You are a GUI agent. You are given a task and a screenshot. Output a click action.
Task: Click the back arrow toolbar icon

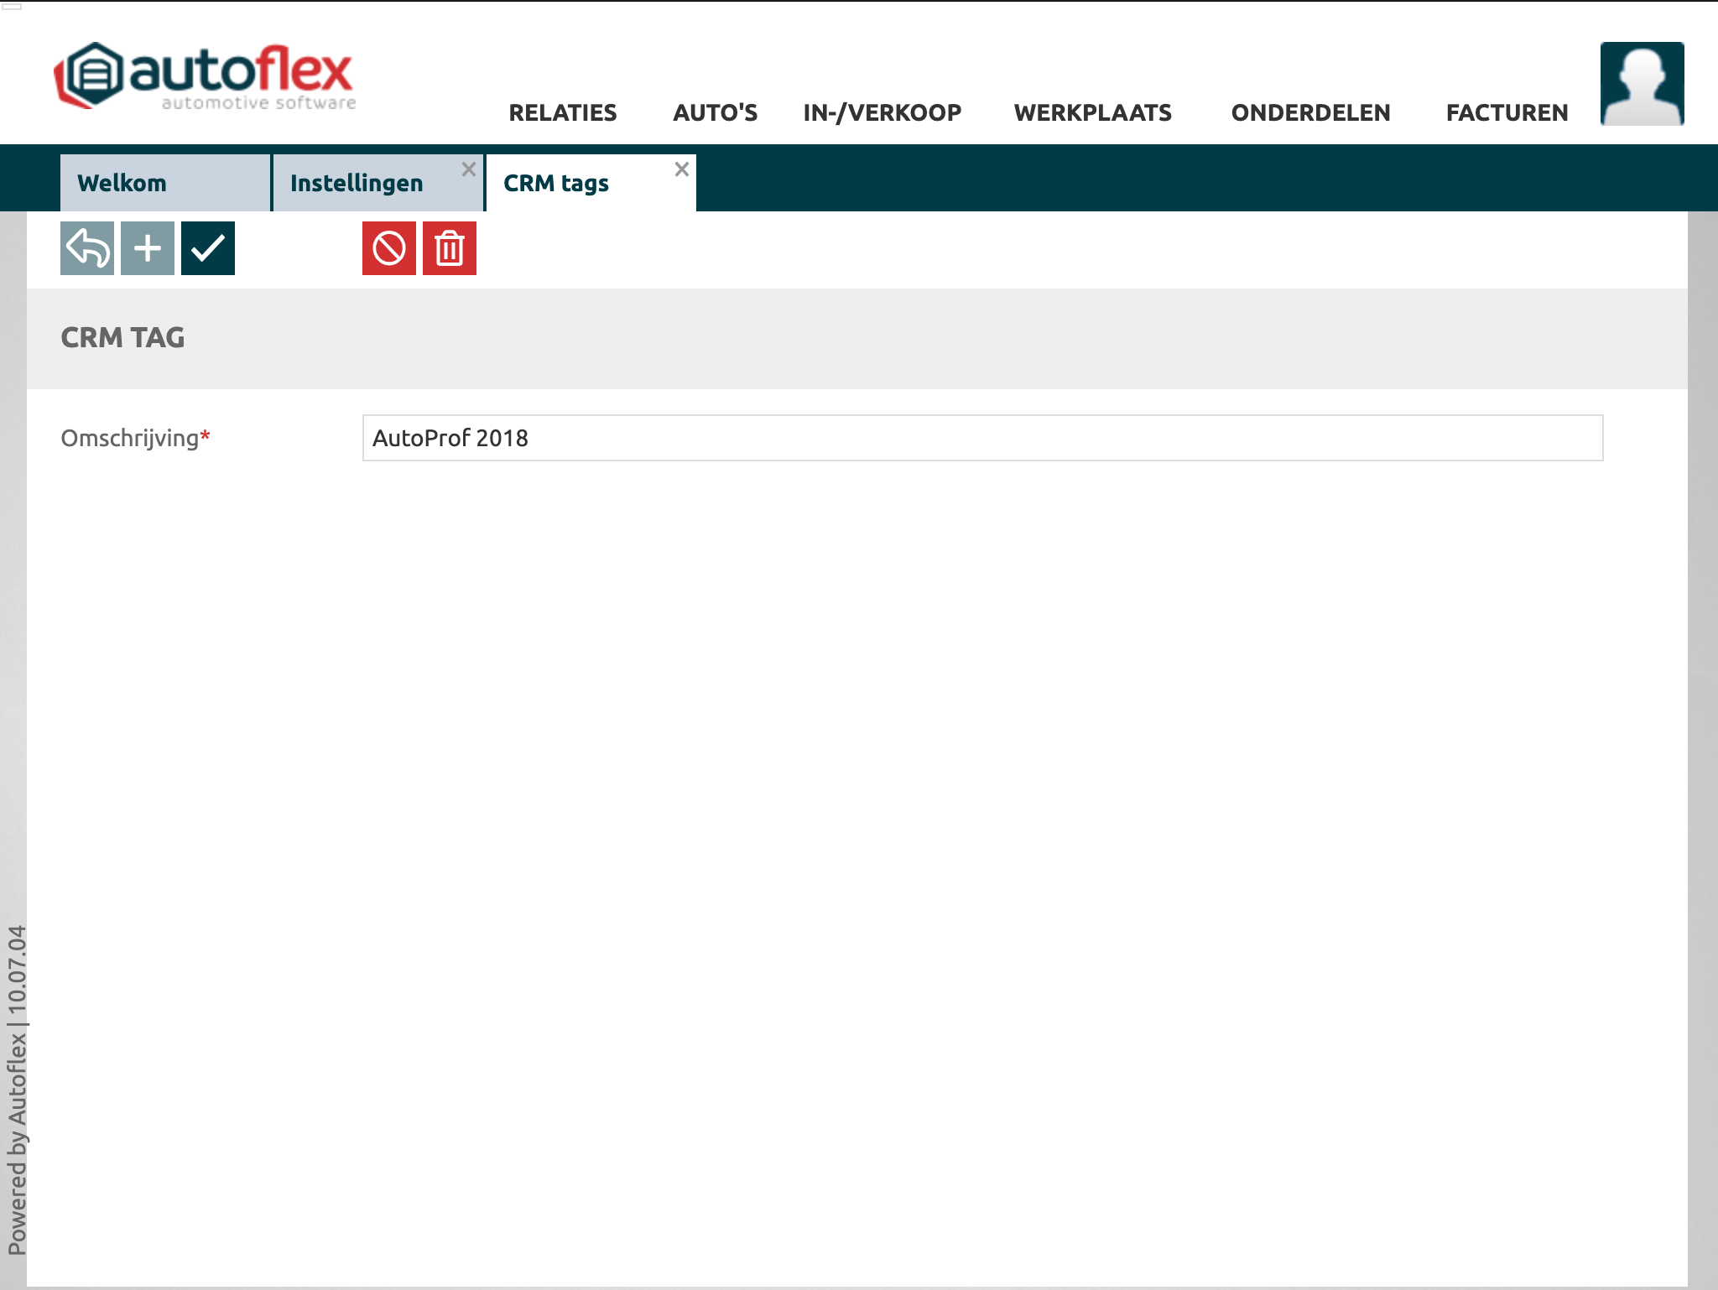click(87, 248)
